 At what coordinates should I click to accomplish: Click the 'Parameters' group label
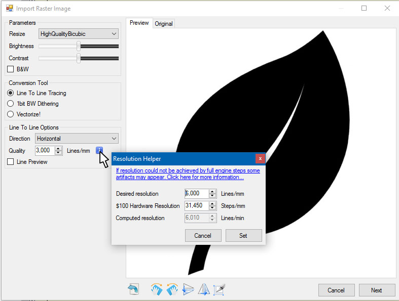(x=22, y=23)
